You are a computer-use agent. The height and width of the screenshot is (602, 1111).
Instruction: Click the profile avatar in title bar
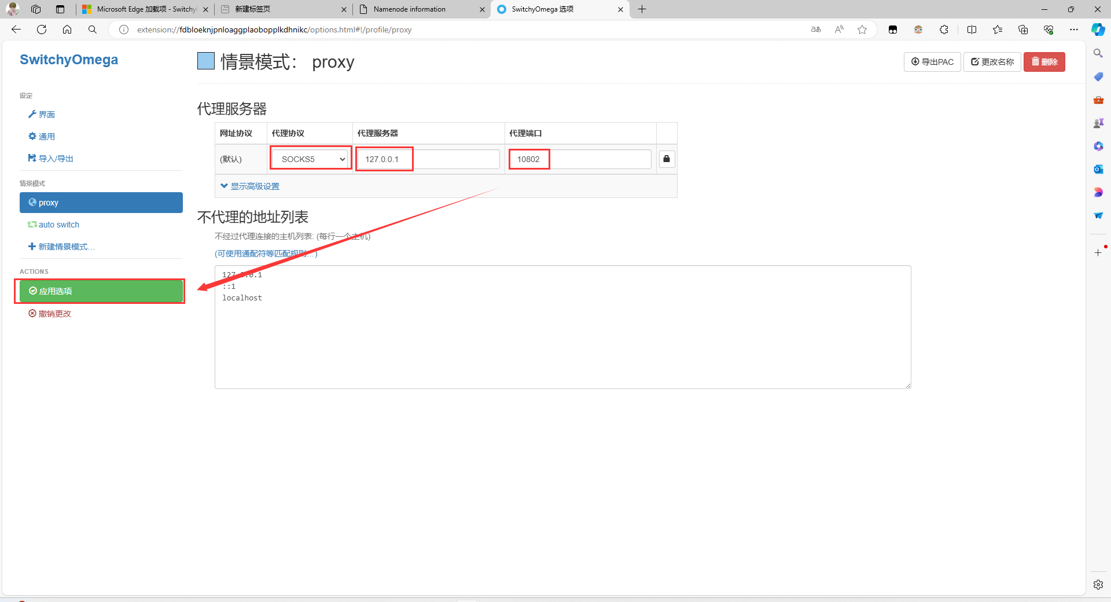tap(12, 9)
